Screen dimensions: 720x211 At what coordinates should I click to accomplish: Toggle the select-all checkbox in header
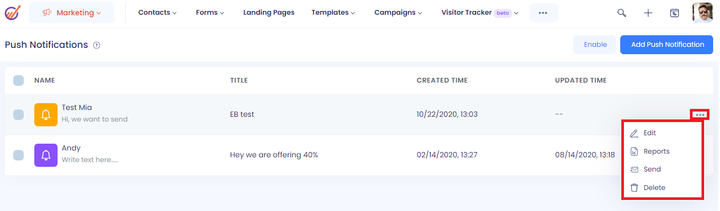click(18, 81)
